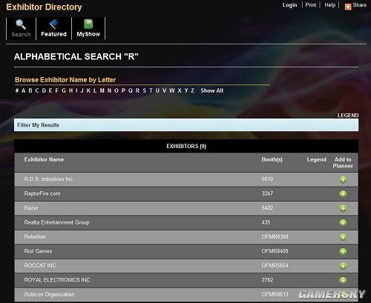
Task: Browse exhibitors by letter D
Action: pos(44,90)
